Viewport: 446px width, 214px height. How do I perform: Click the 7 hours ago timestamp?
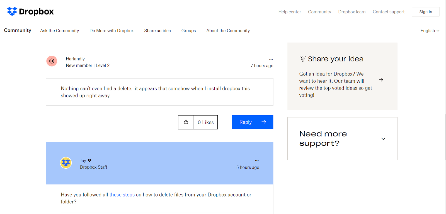point(262,66)
